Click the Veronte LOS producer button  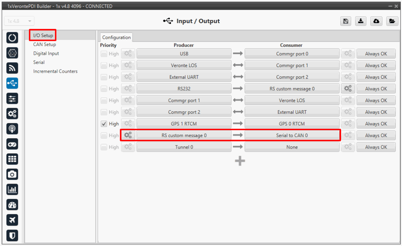pos(184,65)
